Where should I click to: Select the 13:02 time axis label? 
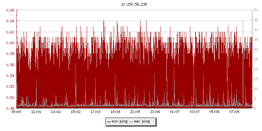tap(56, 112)
